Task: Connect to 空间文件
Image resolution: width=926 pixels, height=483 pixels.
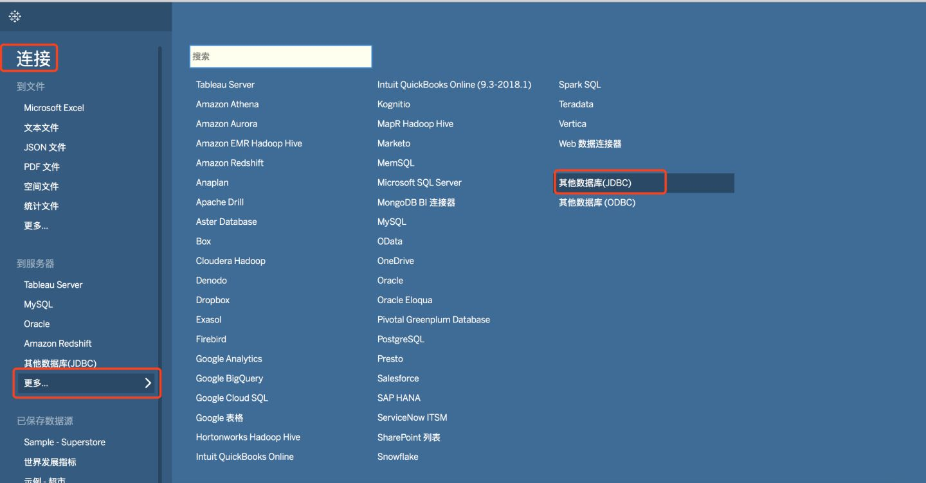Action: [x=41, y=186]
